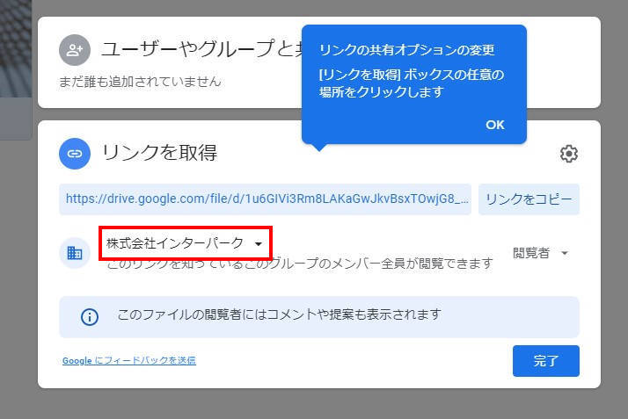The image size is (628, 419).
Task: Click the リンクをコピー button
Action: click(529, 199)
